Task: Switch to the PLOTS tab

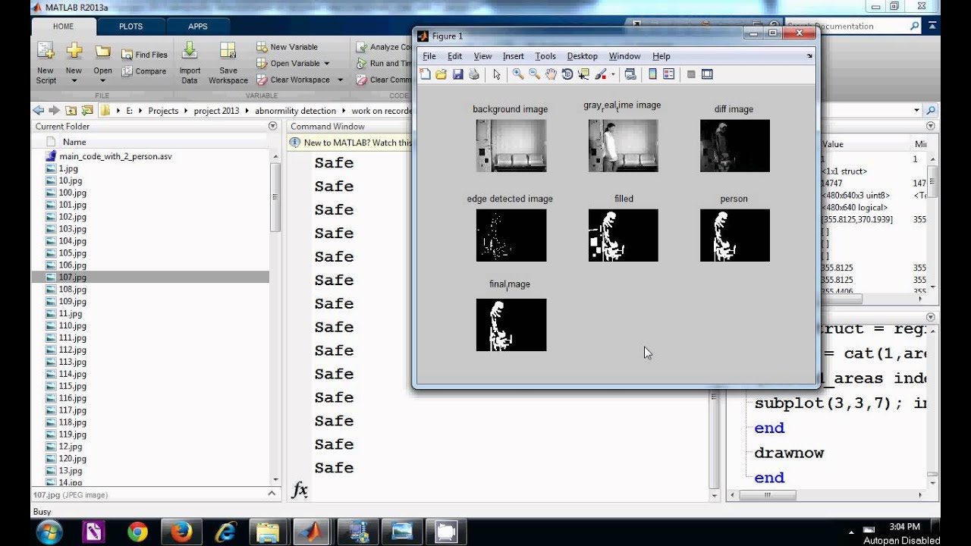Action: pyautogui.click(x=130, y=26)
